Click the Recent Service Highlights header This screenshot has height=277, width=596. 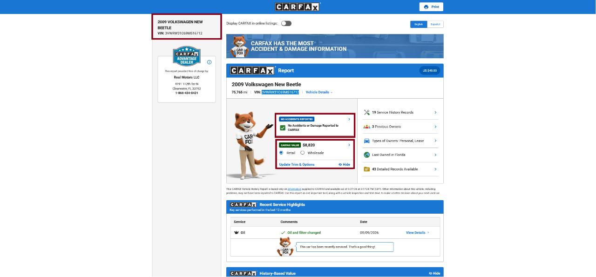click(335, 207)
